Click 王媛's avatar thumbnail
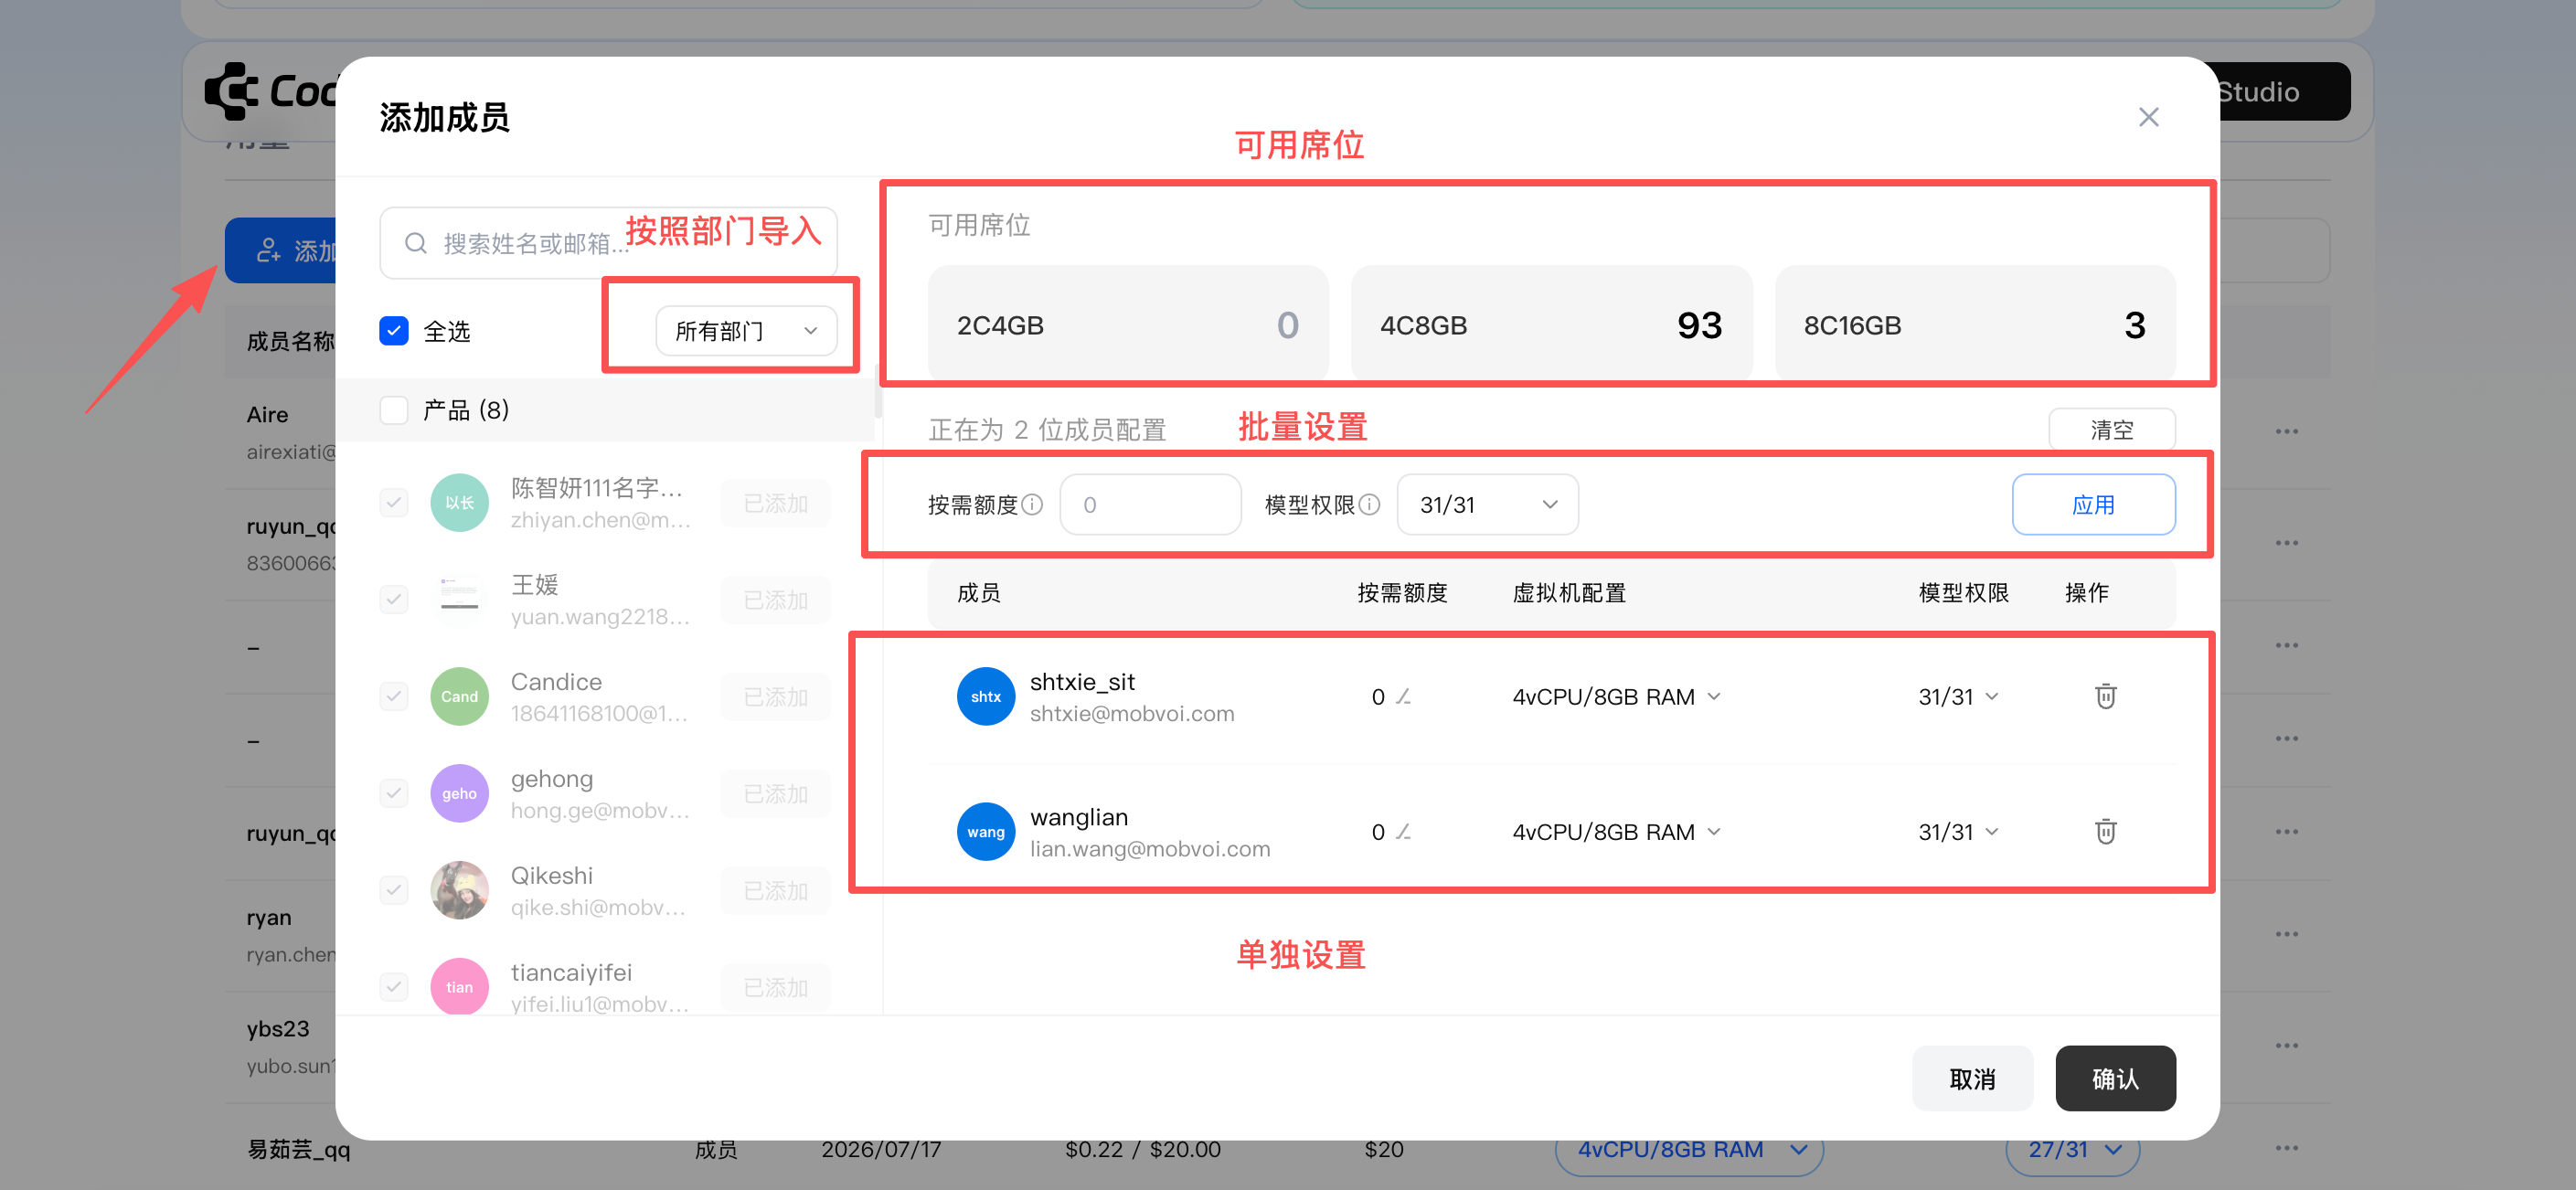Screen dimensions: 2576x1190 pyautogui.click(x=459, y=599)
